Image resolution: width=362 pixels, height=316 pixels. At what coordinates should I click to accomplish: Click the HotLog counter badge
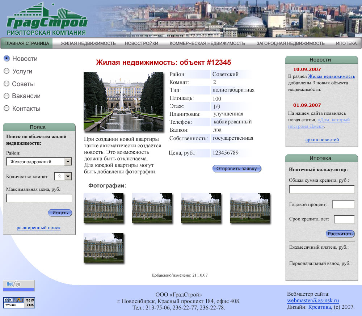click(19, 286)
